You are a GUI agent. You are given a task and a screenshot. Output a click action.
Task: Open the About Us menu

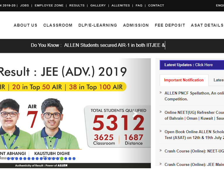click(25, 25)
